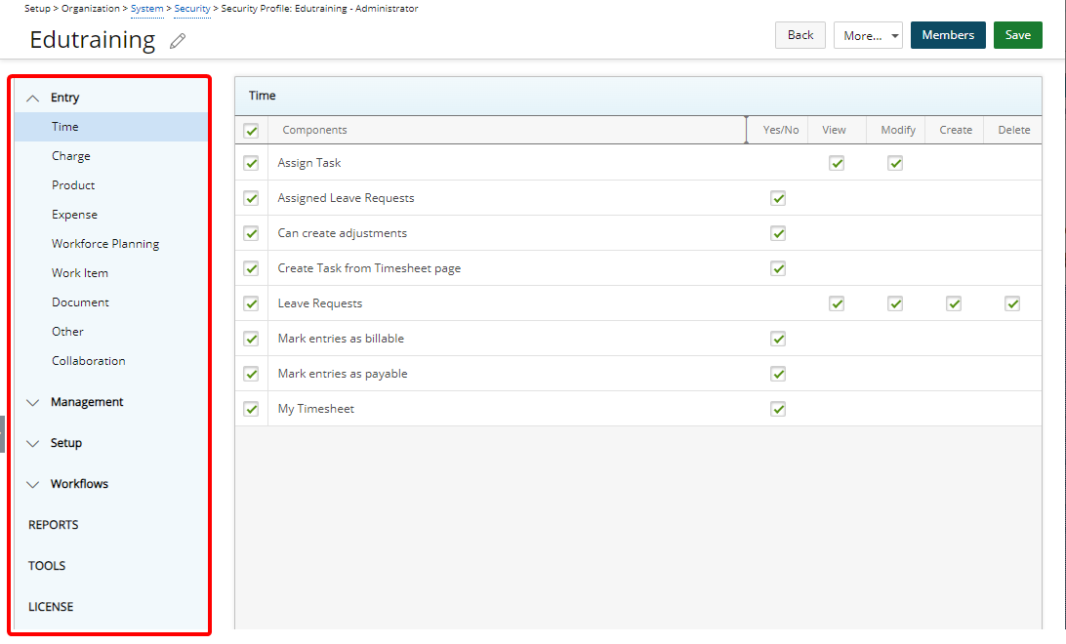This screenshot has height=644, width=1066.
Task: Click the Mark entries as billable text
Action: [341, 339]
